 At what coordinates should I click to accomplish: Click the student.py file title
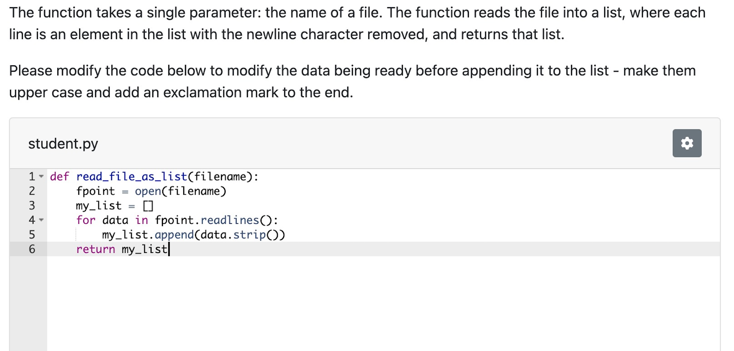[63, 144]
